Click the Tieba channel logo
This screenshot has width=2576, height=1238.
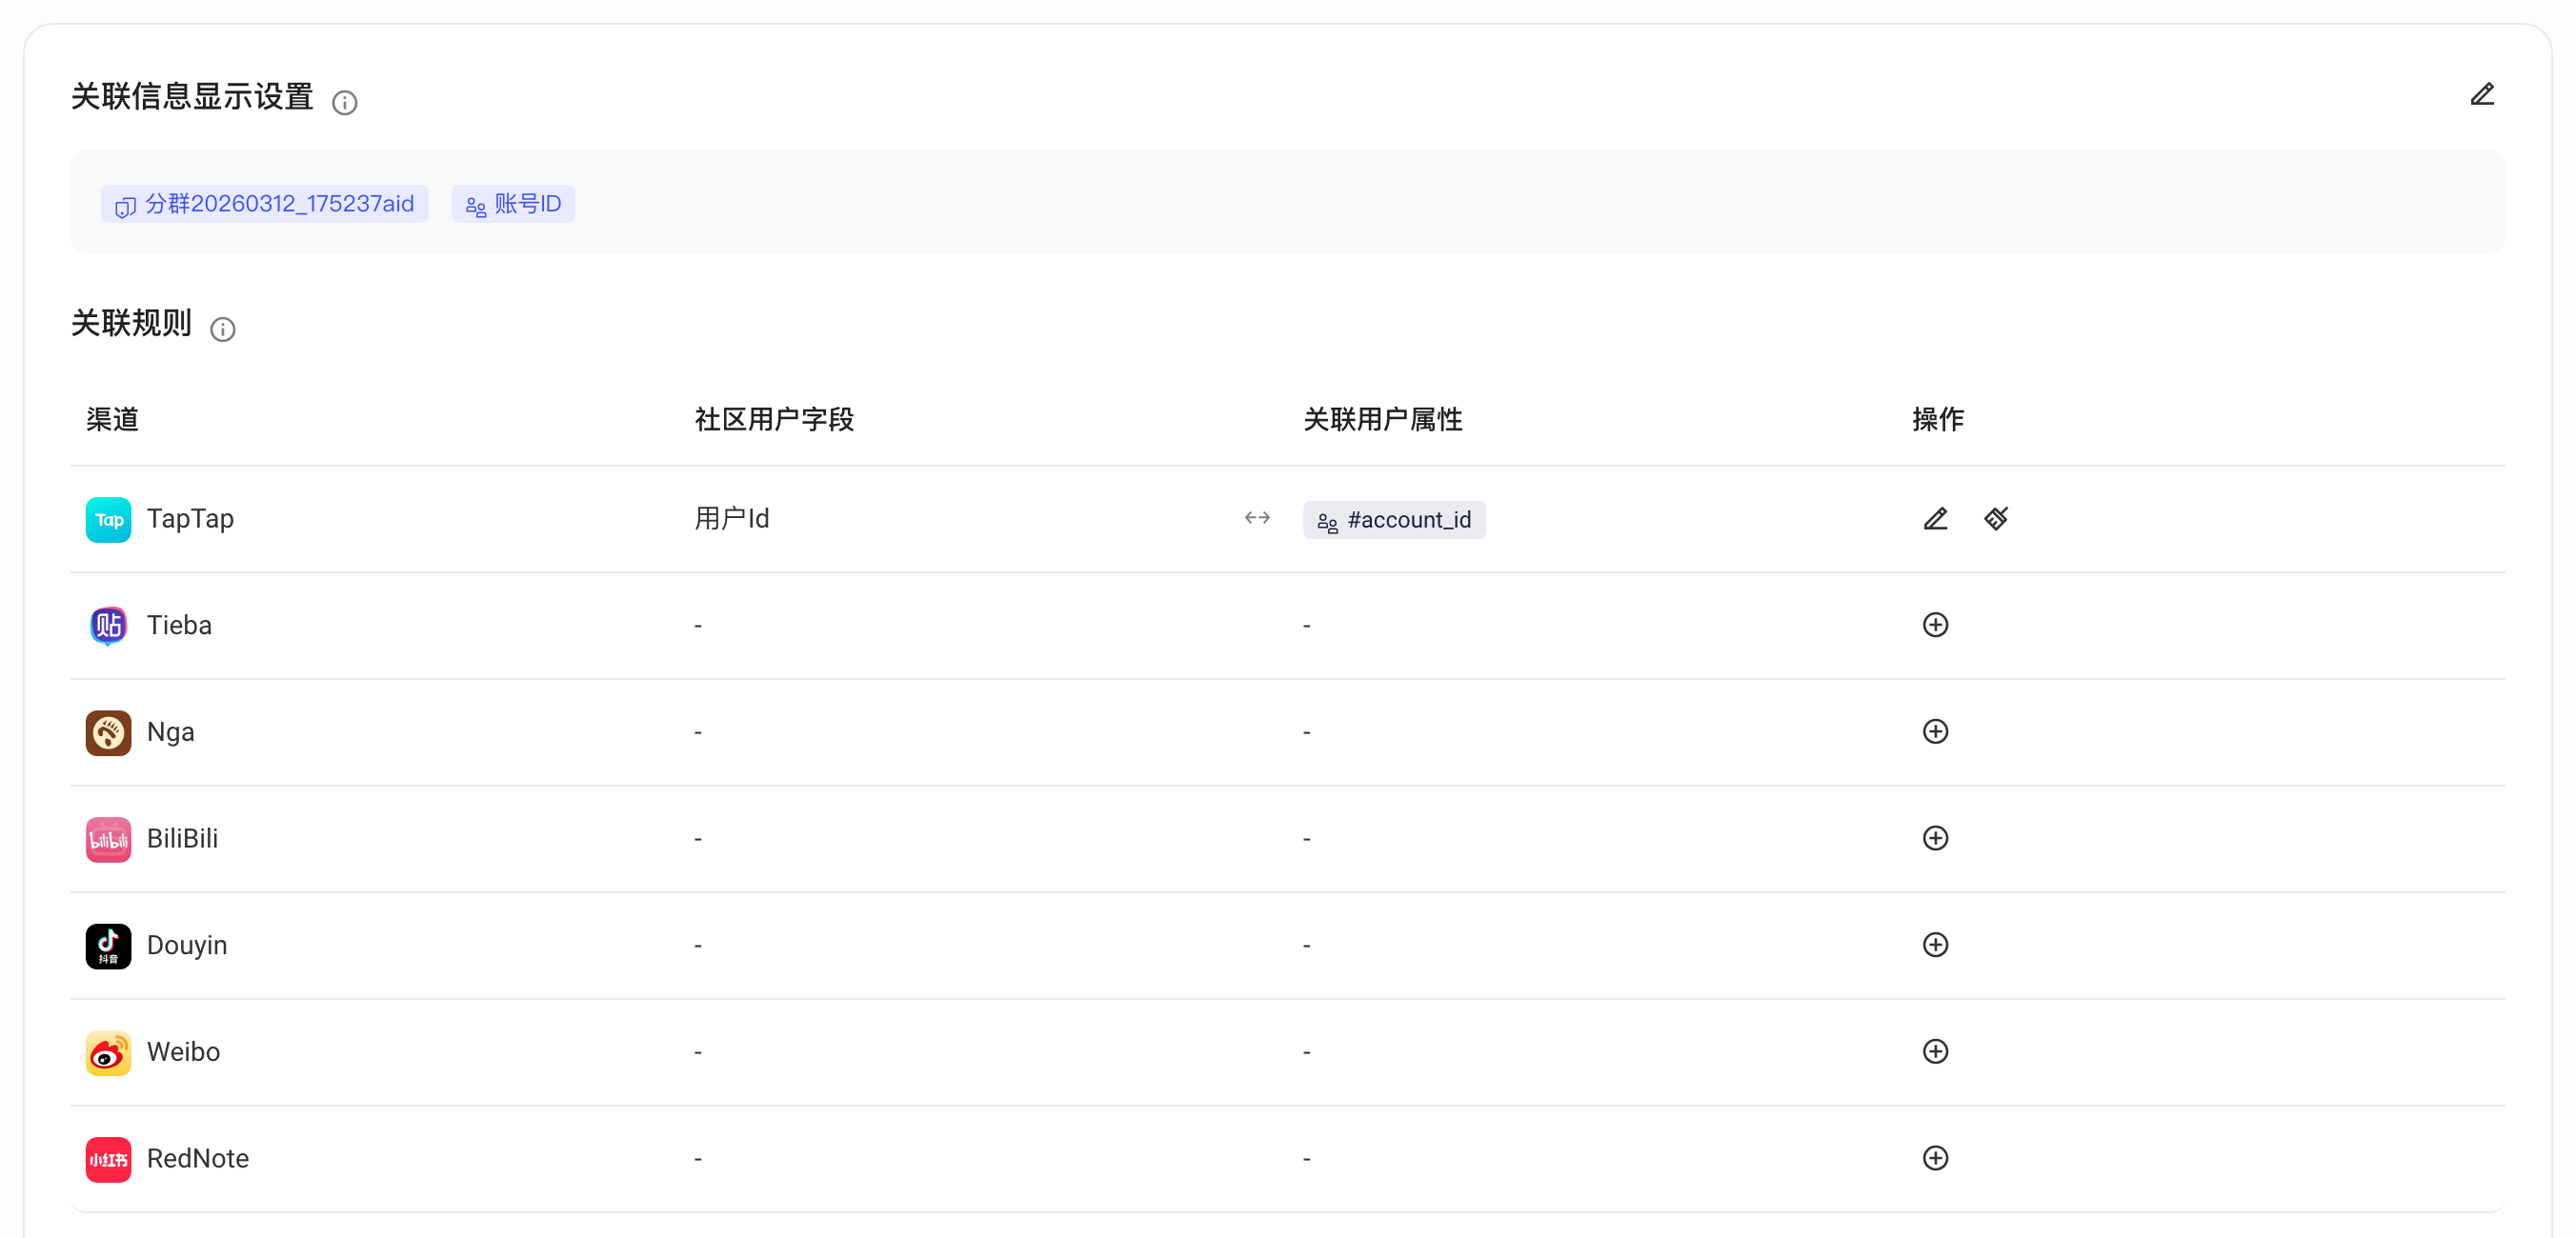point(108,626)
